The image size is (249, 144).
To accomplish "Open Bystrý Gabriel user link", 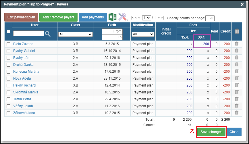I will coord(24,51).
